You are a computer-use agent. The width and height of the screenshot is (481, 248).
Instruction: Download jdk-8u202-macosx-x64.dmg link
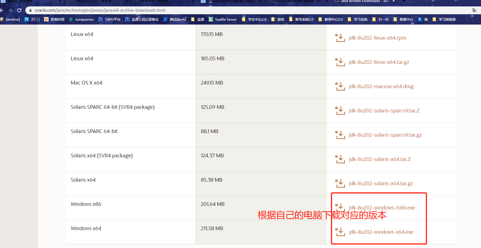(381, 86)
